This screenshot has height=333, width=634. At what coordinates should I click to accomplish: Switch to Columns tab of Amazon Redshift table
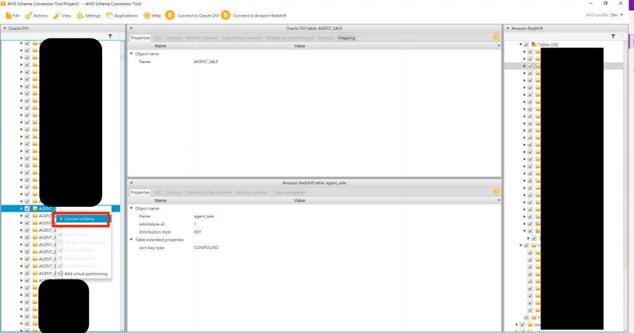tap(173, 192)
